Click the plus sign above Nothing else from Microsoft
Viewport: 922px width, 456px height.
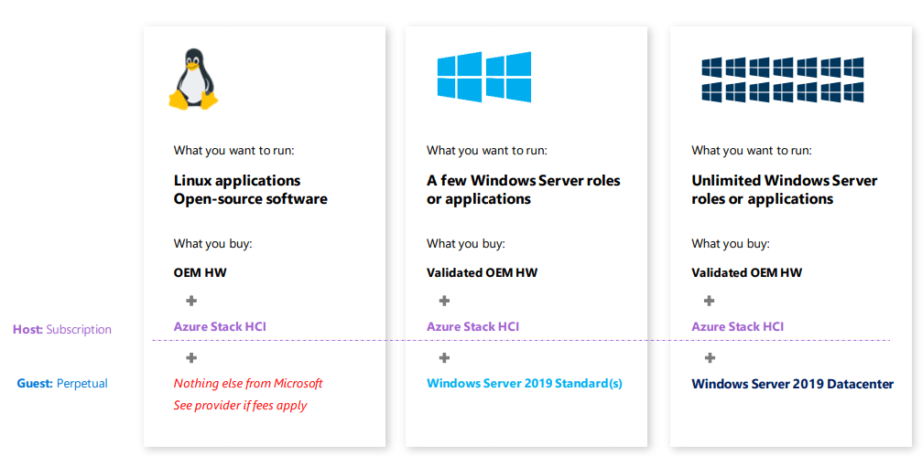[191, 357]
